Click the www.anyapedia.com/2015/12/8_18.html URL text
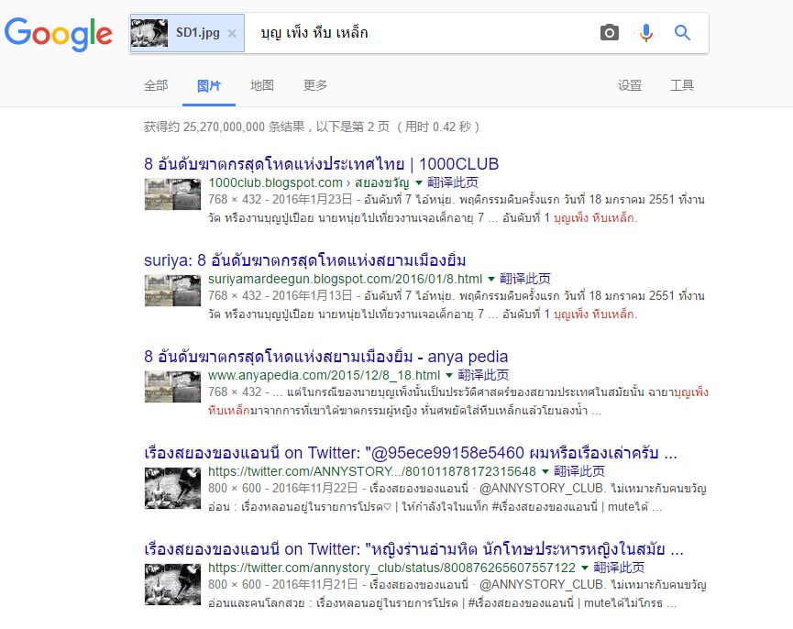The image size is (793, 629). tap(325, 375)
